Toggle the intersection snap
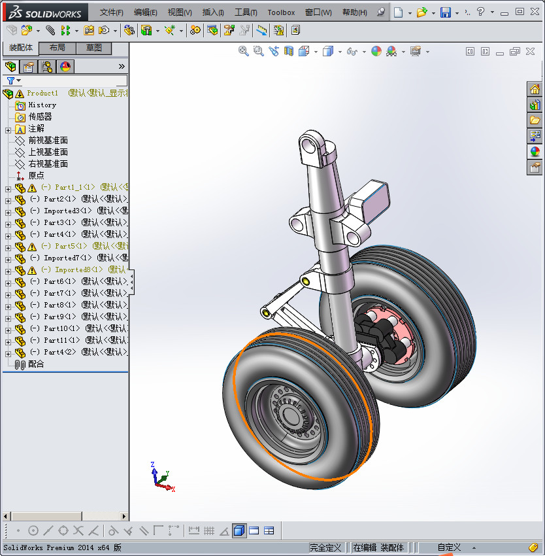 pos(78,530)
